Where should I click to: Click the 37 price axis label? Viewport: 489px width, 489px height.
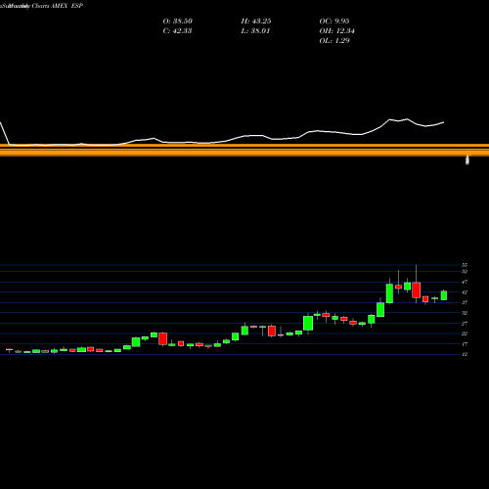[465, 303]
